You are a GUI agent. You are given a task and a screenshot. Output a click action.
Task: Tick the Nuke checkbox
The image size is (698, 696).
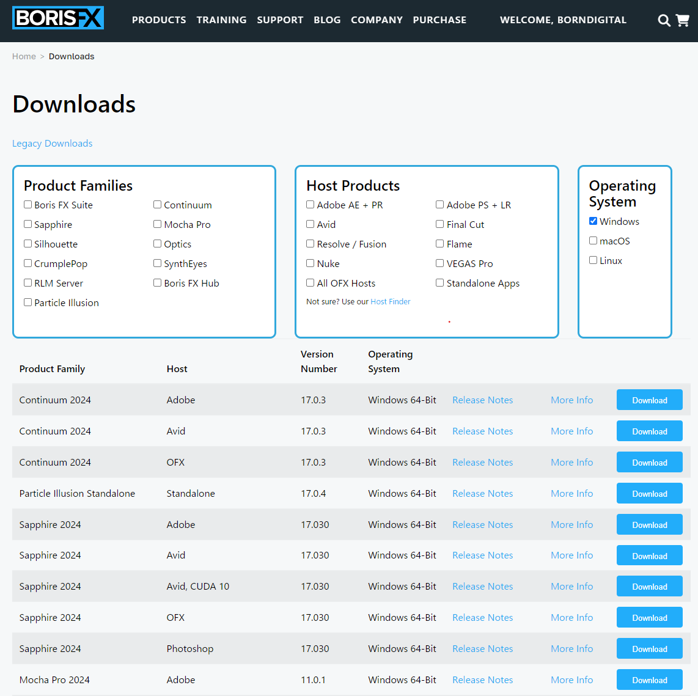click(x=310, y=263)
